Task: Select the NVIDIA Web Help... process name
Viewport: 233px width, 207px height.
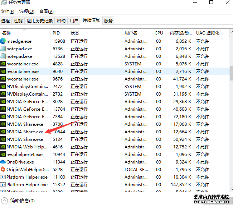Action: [x=27, y=147]
